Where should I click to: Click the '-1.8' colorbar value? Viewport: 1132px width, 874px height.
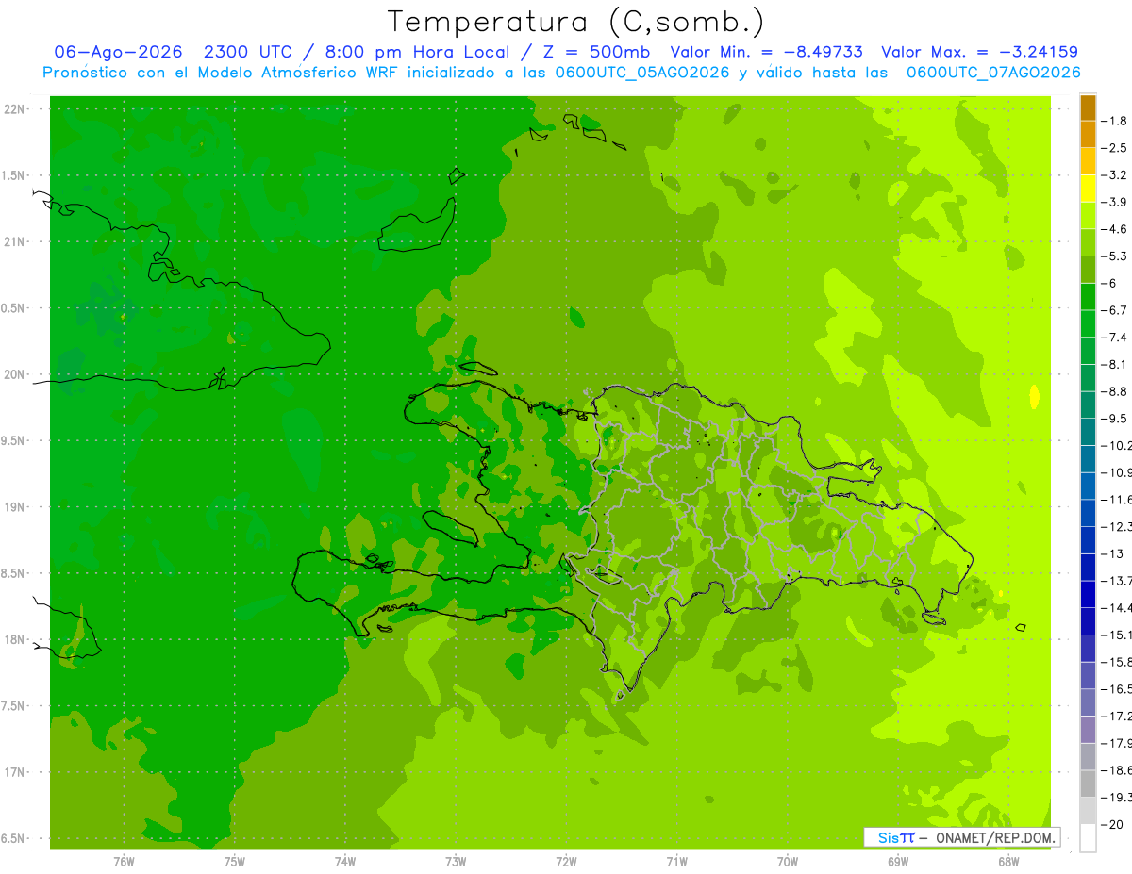click(1114, 121)
